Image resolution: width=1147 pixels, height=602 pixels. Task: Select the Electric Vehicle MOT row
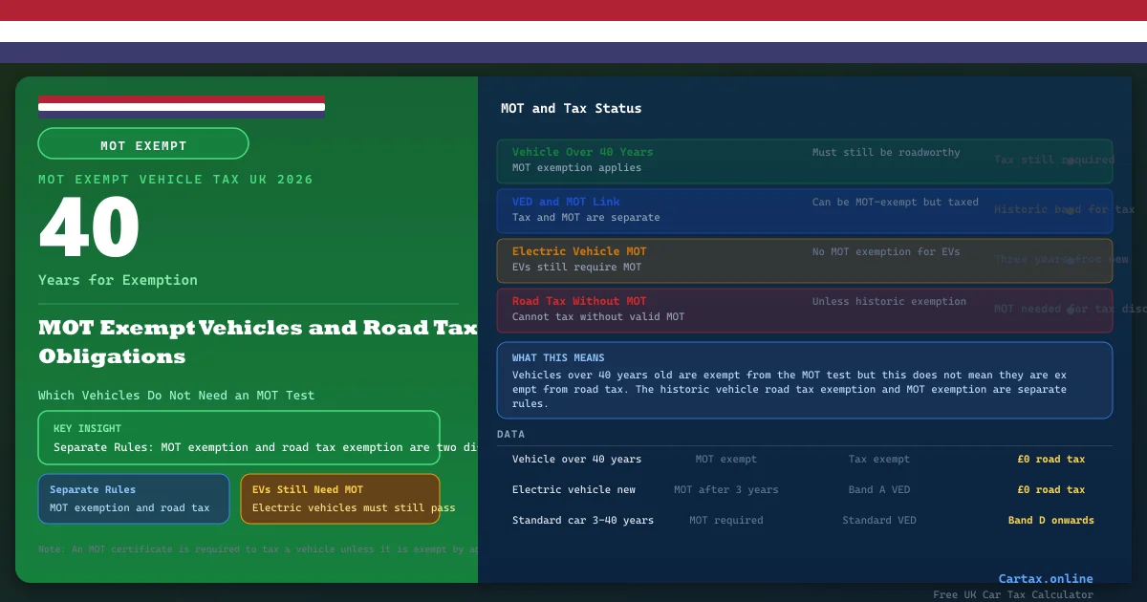pos(804,260)
